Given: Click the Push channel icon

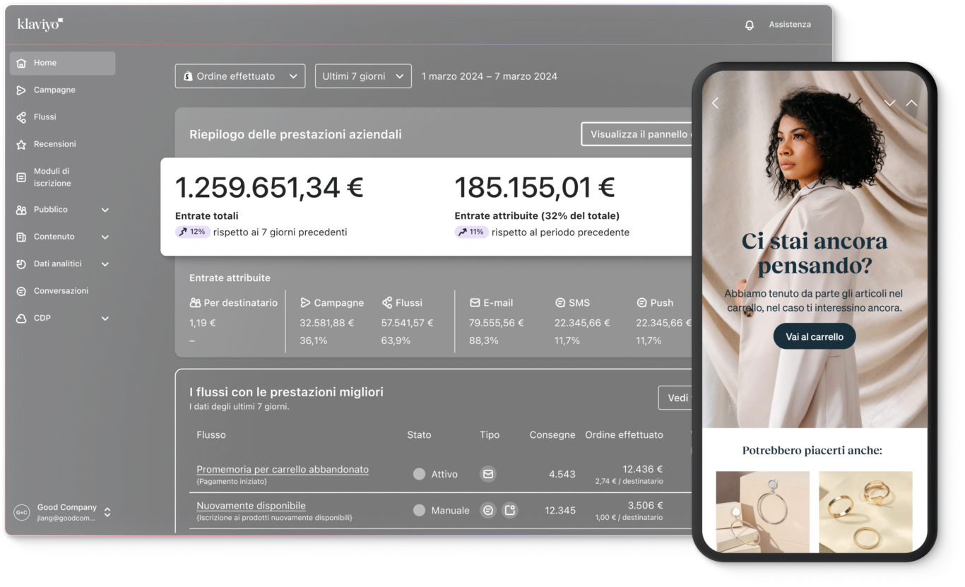Looking at the screenshot, I should pyautogui.click(x=641, y=302).
